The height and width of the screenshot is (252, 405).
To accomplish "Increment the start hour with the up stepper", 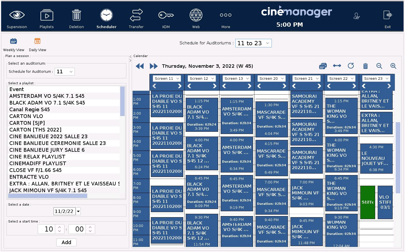I will tap(59, 227).
